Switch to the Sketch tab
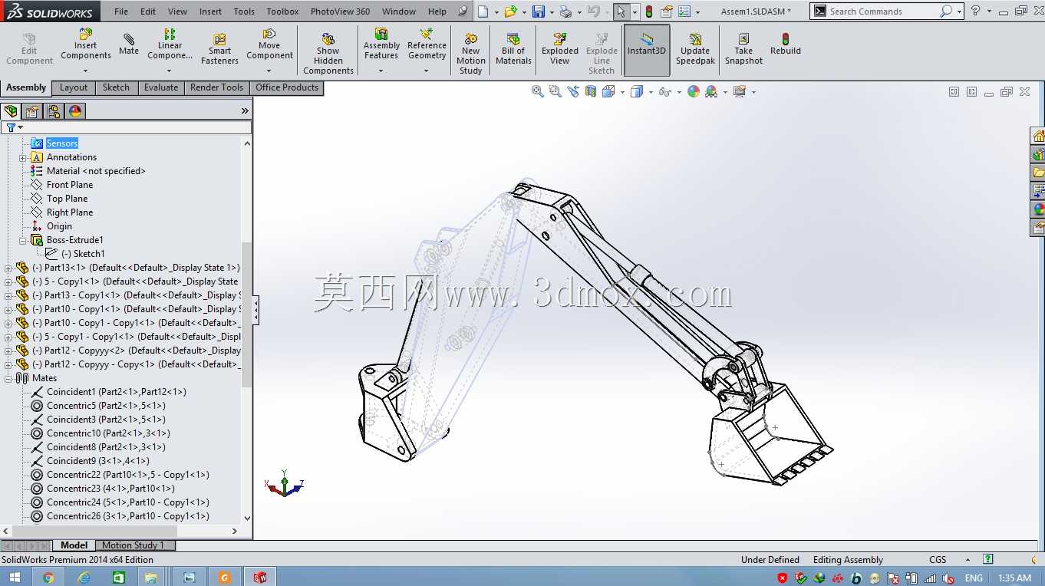Screen dimensions: 1045x586 coord(116,87)
